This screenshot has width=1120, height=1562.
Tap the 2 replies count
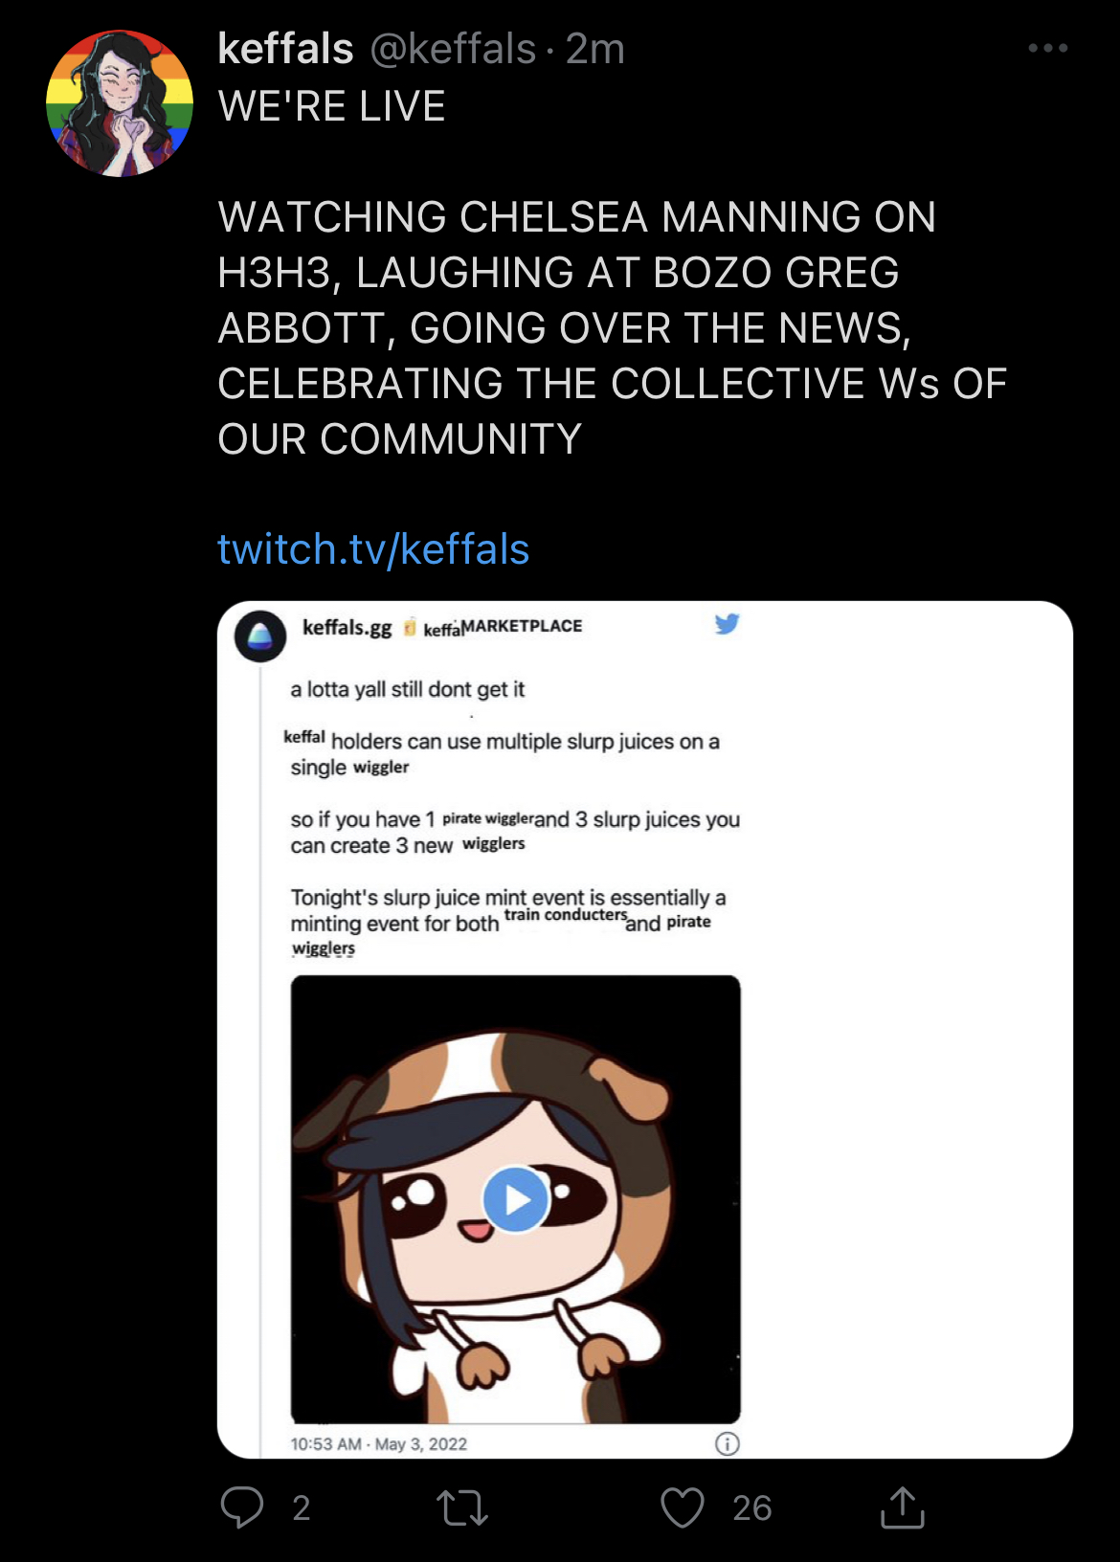coord(302,1508)
